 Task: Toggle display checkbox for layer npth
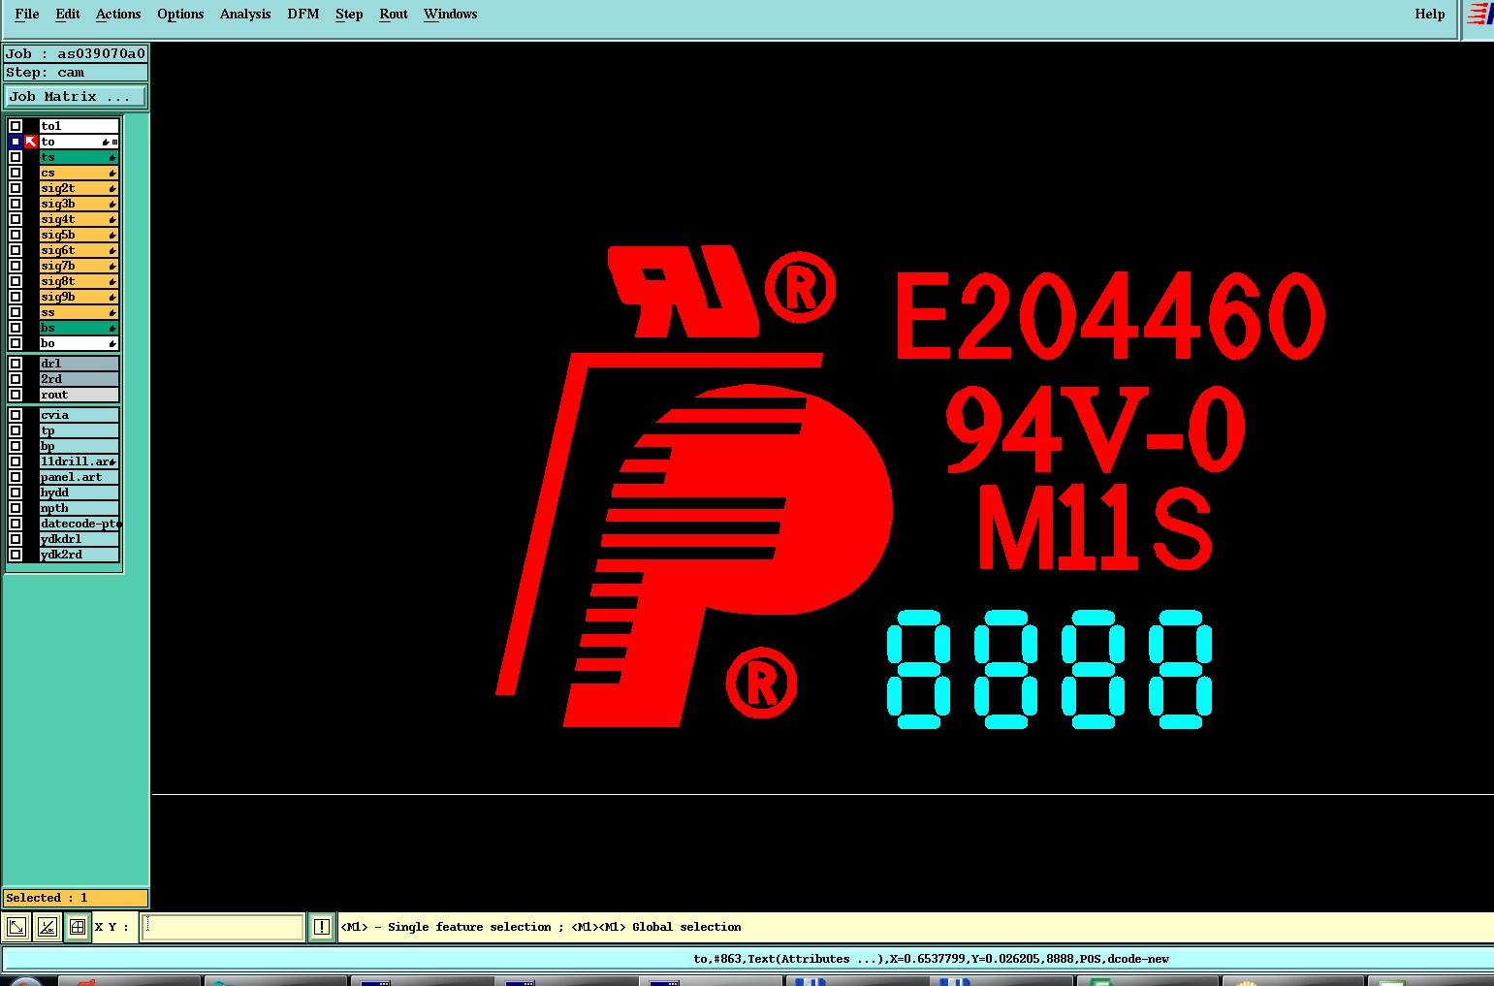16,508
